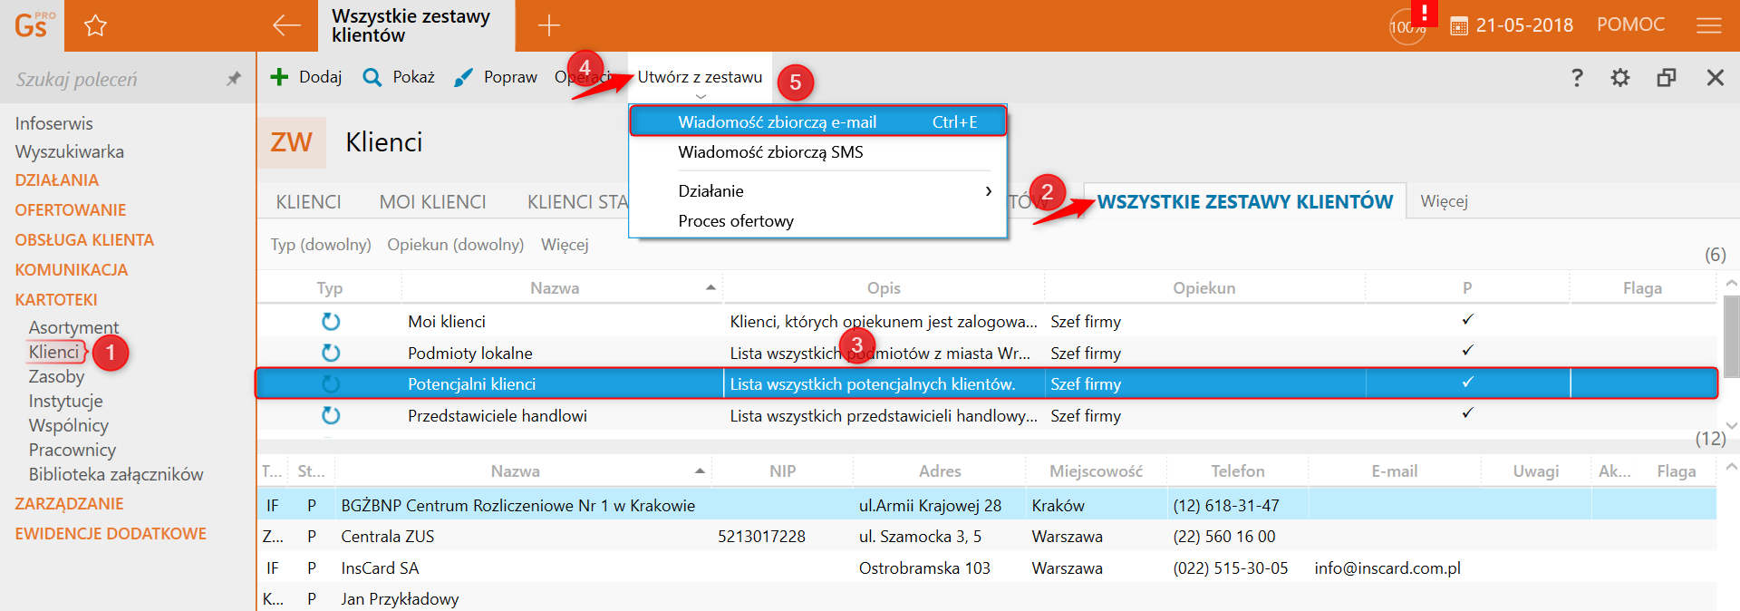
Task: Click the Dodaj add button
Action: pos(305,77)
